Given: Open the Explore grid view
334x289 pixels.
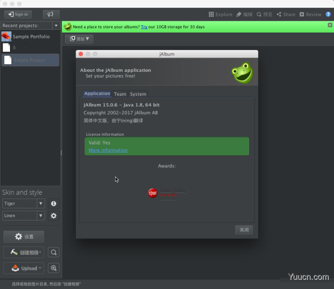Looking at the screenshot, I should pyautogui.click(x=220, y=14).
